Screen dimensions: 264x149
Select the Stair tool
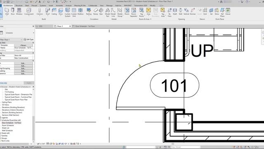[x=101, y=11]
